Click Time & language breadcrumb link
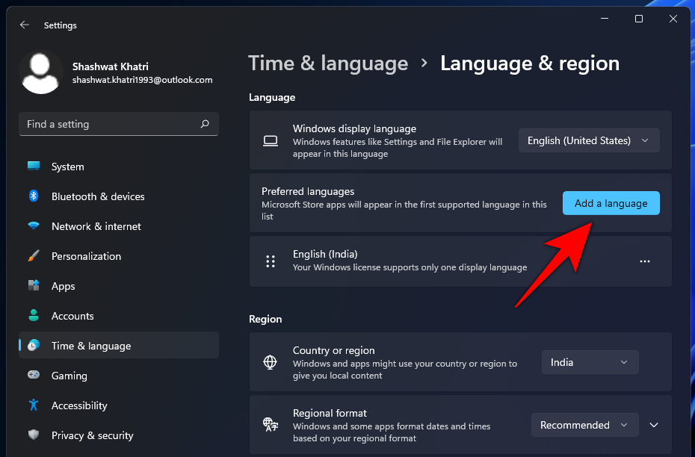The width and height of the screenshot is (695, 457). coord(328,63)
